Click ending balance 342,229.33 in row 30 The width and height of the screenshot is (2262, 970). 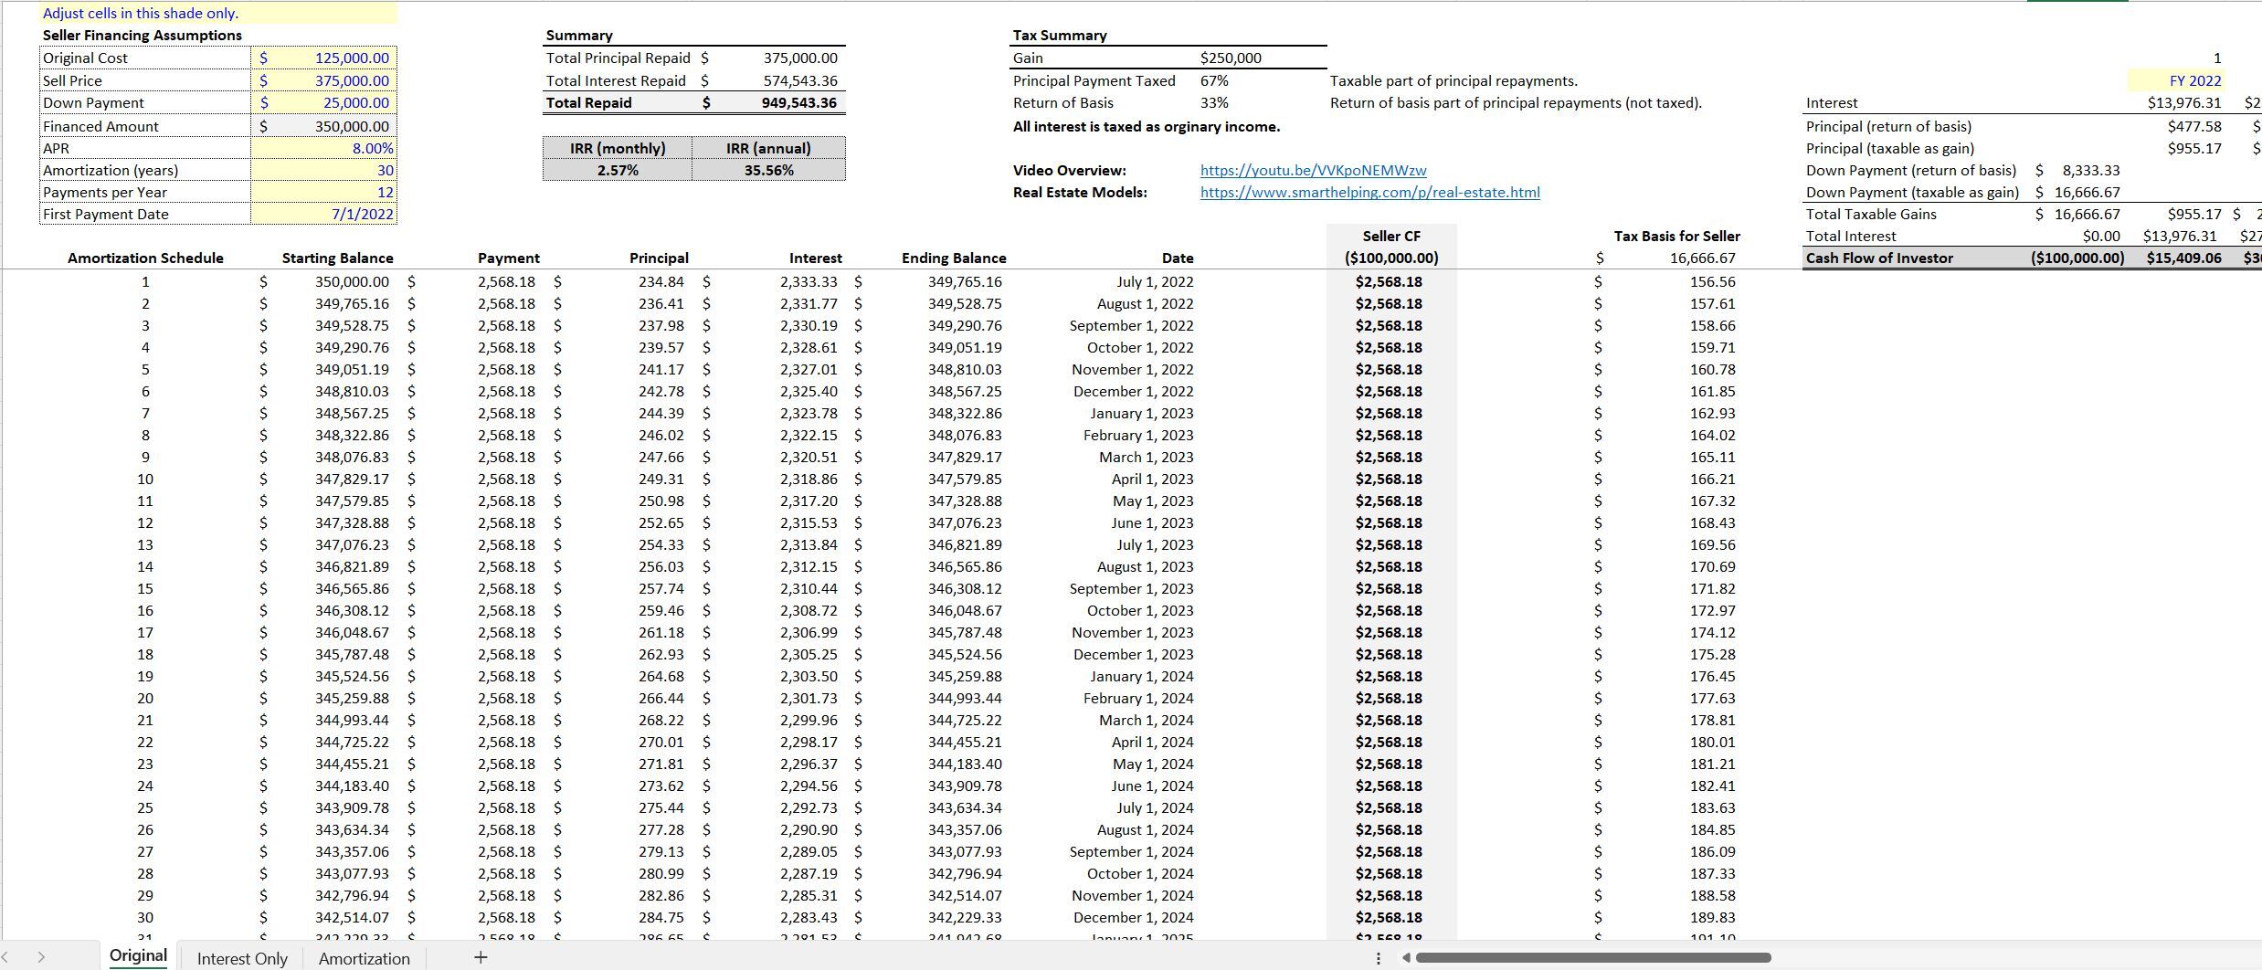[x=965, y=917]
